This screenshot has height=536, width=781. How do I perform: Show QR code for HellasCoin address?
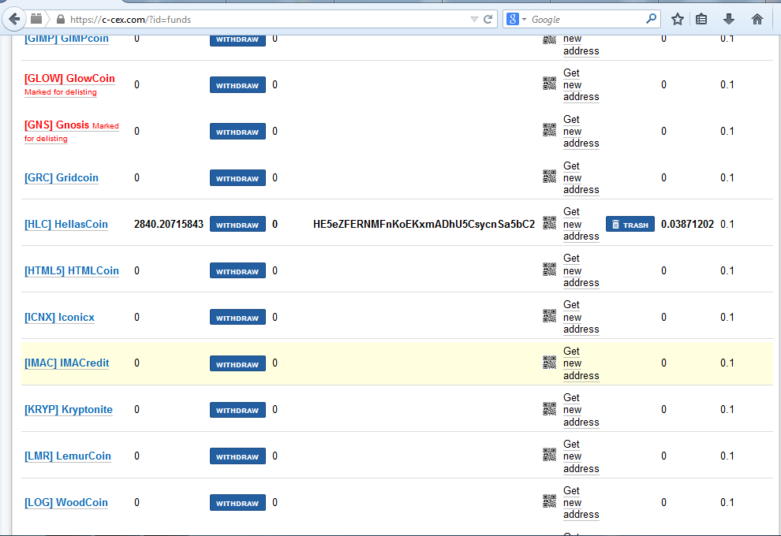(549, 223)
